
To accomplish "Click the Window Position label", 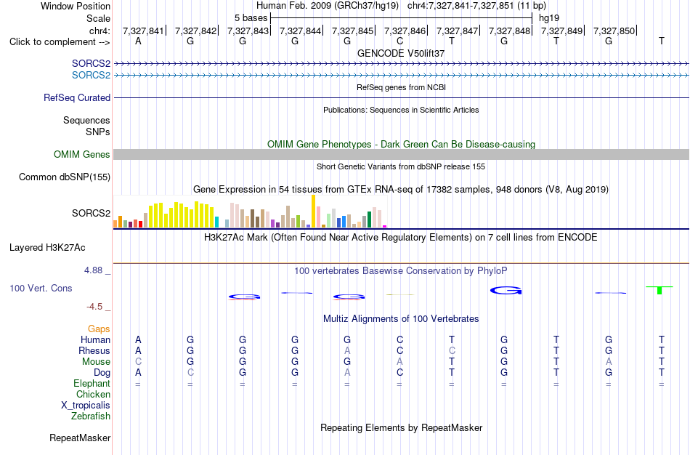I will [x=76, y=6].
